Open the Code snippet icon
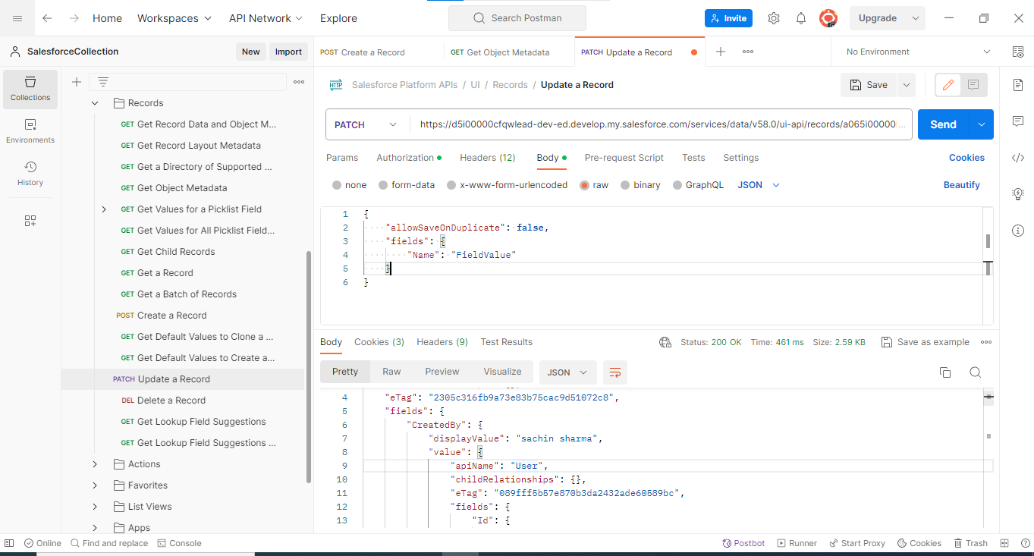The image size is (1034, 556). [x=1018, y=158]
